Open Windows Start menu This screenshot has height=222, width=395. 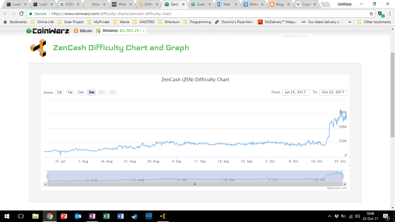pos(7,216)
